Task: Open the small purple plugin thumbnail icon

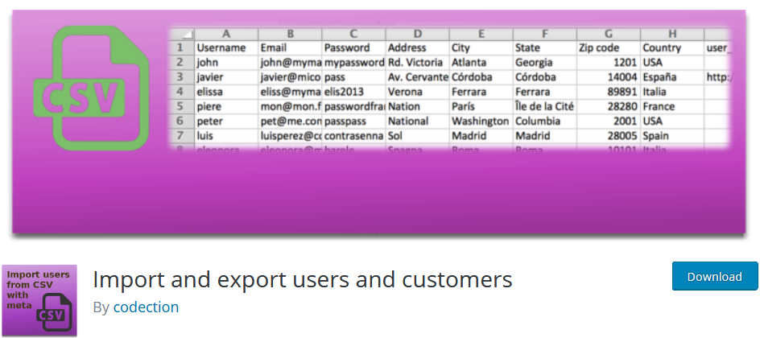Action: (x=39, y=300)
